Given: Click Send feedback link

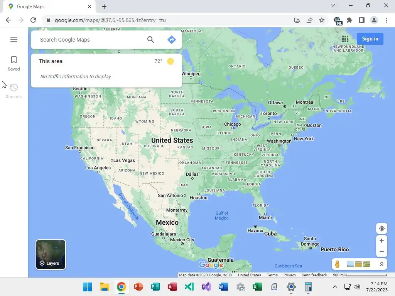Looking at the screenshot, I should [x=314, y=275].
